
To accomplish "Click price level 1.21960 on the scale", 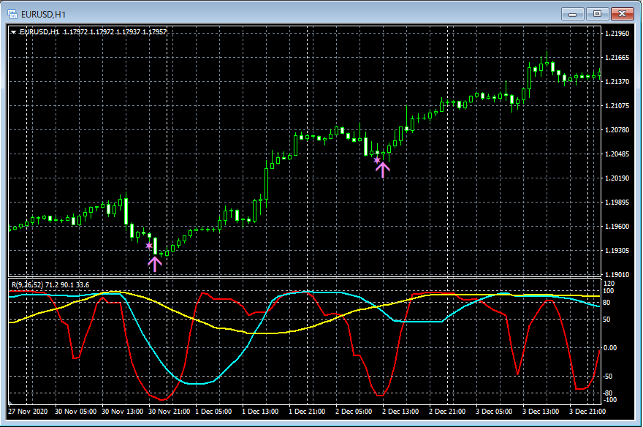I will point(617,33).
